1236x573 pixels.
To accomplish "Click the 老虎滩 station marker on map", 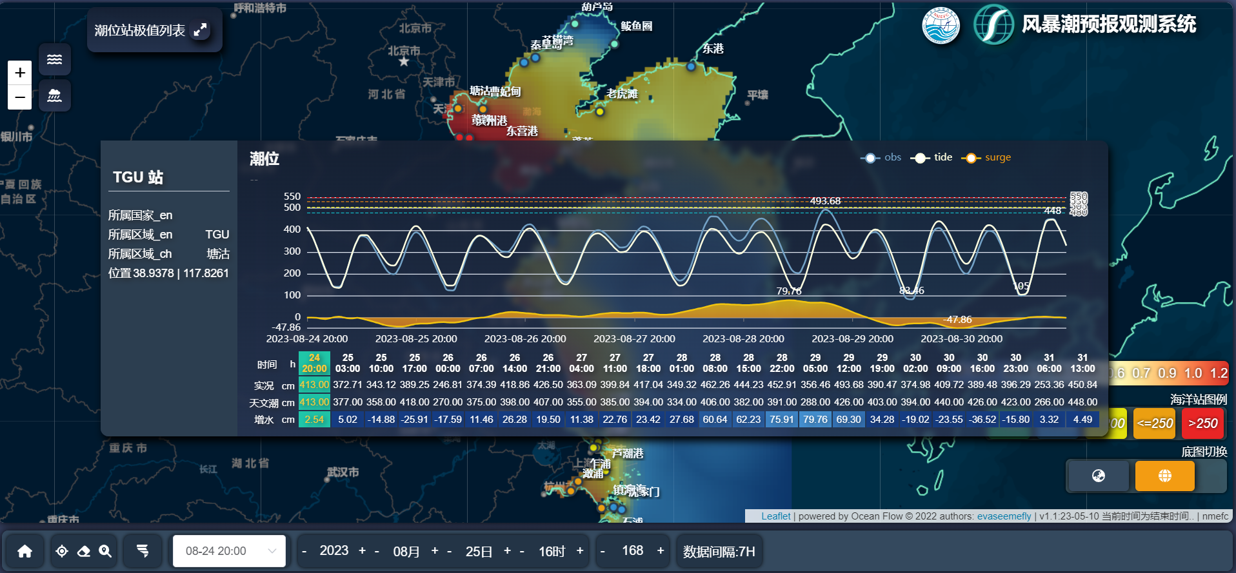I will coord(600,112).
